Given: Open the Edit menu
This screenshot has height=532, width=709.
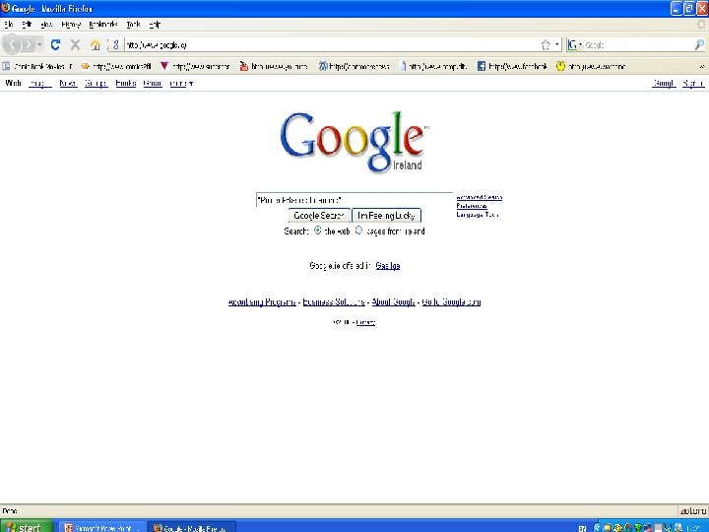Looking at the screenshot, I should [x=27, y=25].
